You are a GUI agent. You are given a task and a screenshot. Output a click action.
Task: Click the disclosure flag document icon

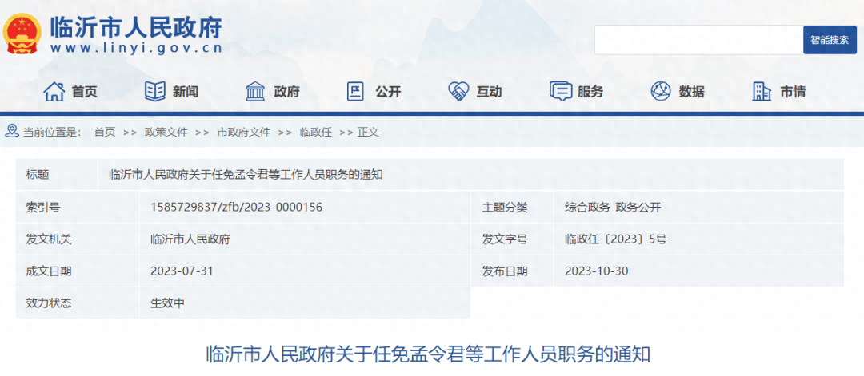[x=355, y=91]
